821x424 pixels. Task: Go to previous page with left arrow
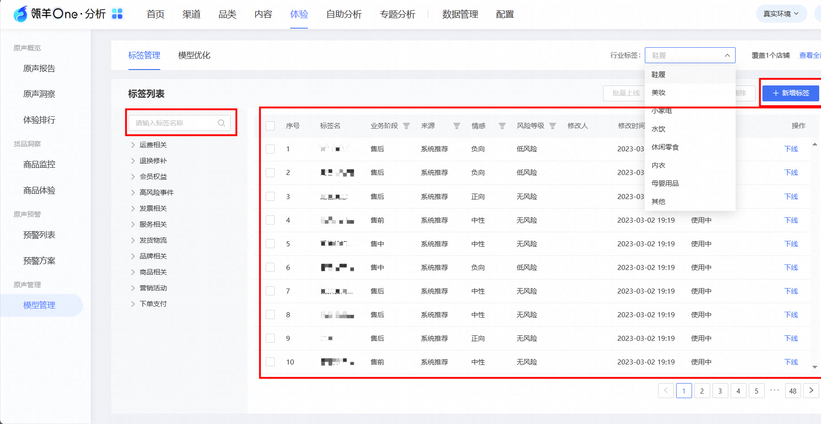pos(666,391)
